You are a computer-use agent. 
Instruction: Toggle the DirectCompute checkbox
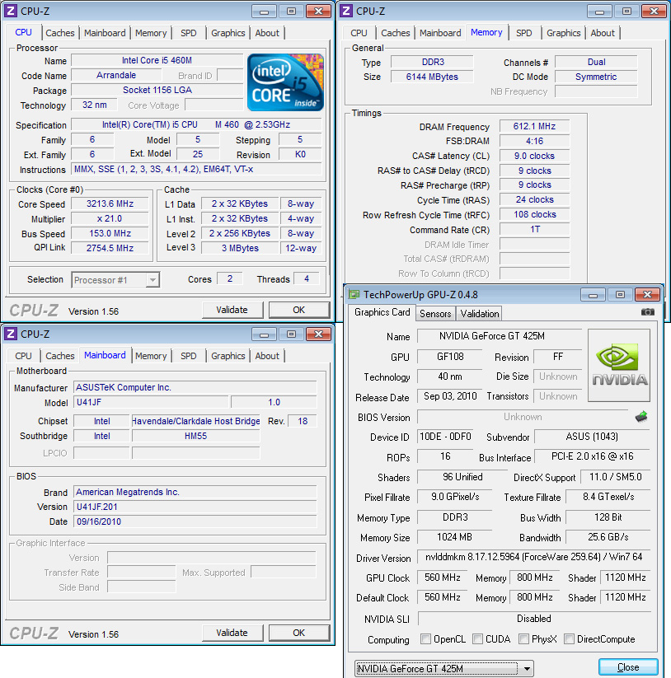pos(570,638)
